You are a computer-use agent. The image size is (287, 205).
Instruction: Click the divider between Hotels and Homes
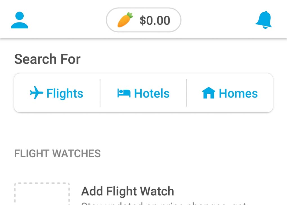pyautogui.click(x=187, y=93)
